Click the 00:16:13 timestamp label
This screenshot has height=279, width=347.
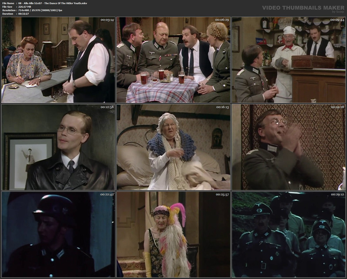coord(222,107)
